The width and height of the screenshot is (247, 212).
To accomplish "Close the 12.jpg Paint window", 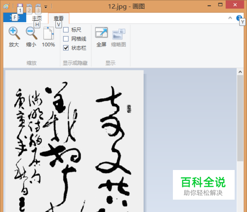I will [235, 4].
